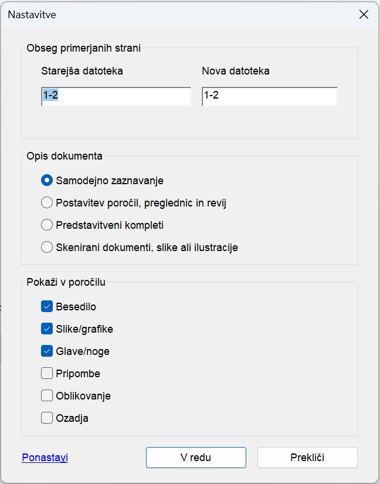This screenshot has height=484, width=380.
Task: Click the selected 1-2 text in Starejša datoteka
Action: [x=49, y=95]
